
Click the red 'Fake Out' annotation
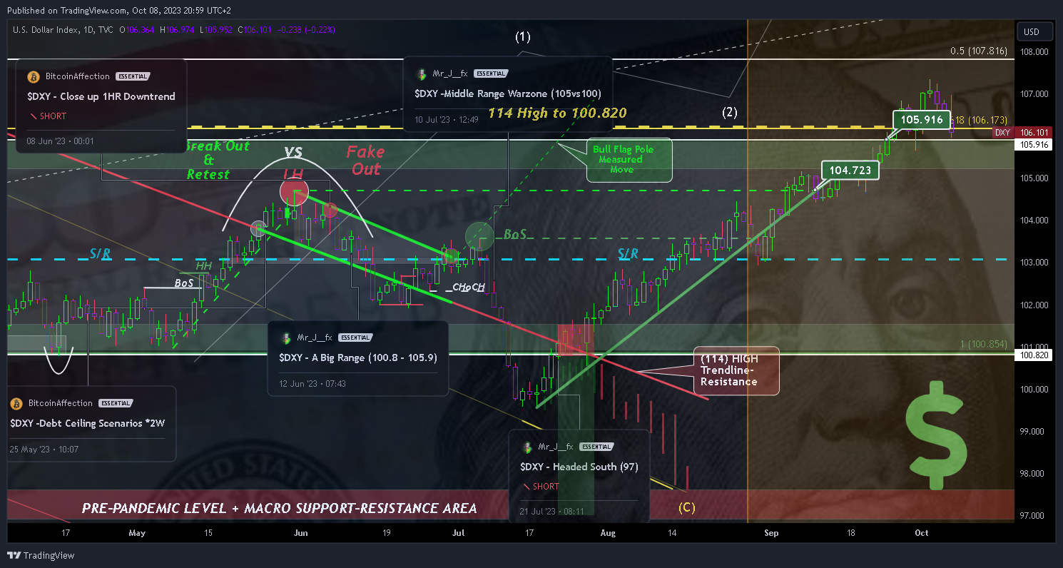coord(365,160)
